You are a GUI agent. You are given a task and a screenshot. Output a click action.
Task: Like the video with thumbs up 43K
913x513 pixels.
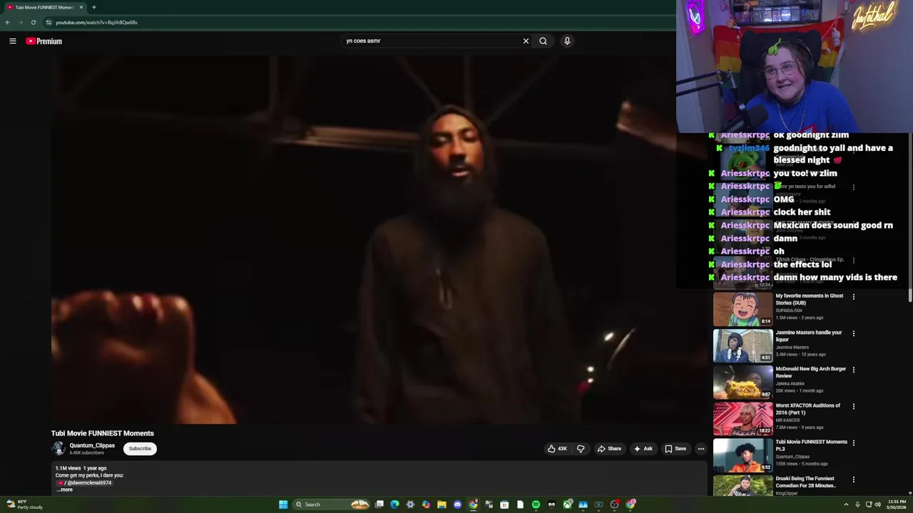coord(557,449)
